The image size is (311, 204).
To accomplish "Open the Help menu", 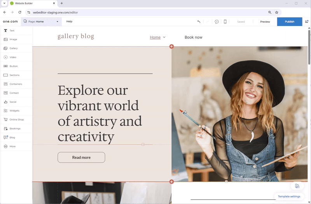I will pyautogui.click(x=69, y=22).
